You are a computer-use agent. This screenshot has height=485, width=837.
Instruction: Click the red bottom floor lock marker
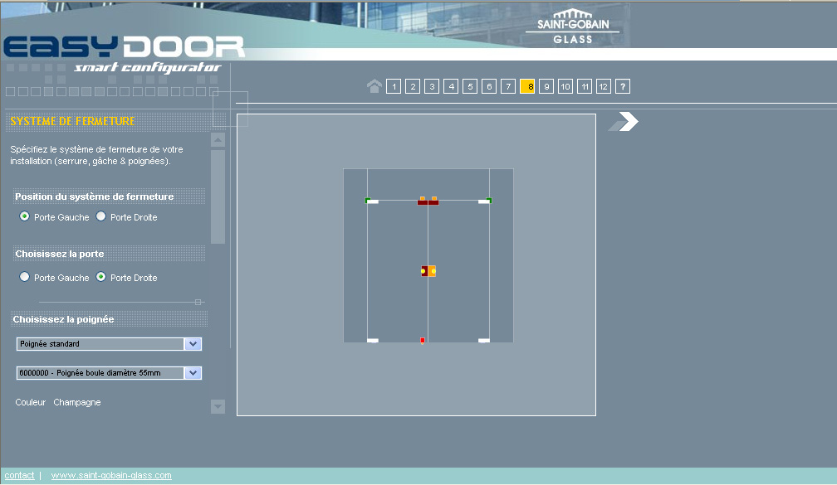(423, 340)
